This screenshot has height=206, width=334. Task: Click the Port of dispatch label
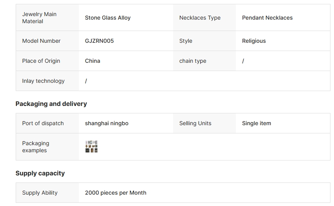coord(43,123)
